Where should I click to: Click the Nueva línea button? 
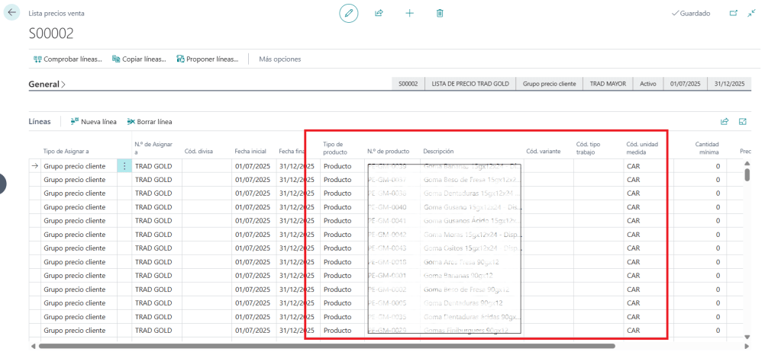(93, 121)
